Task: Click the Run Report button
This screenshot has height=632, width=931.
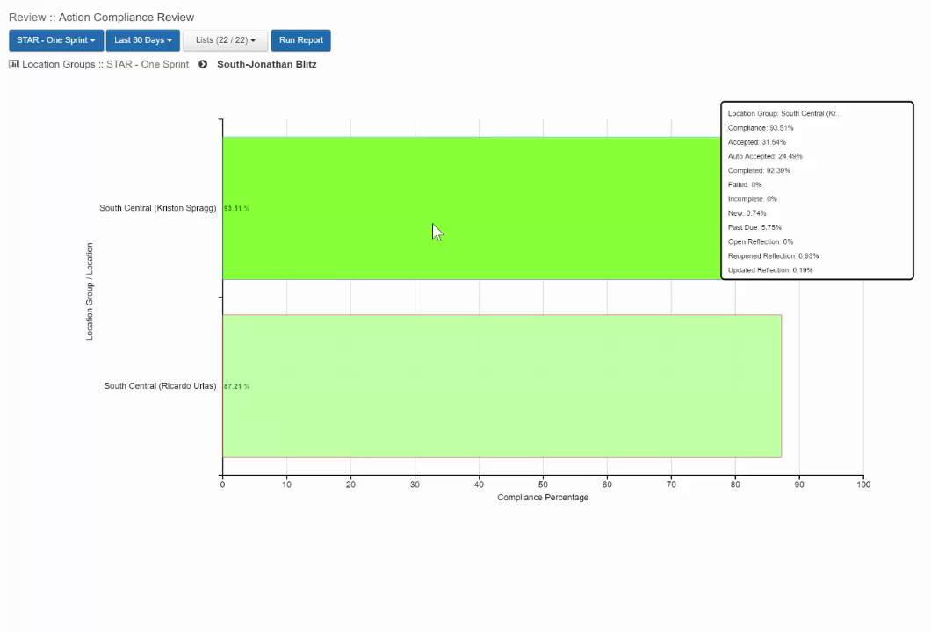Action: pyautogui.click(x=301, y=40)
